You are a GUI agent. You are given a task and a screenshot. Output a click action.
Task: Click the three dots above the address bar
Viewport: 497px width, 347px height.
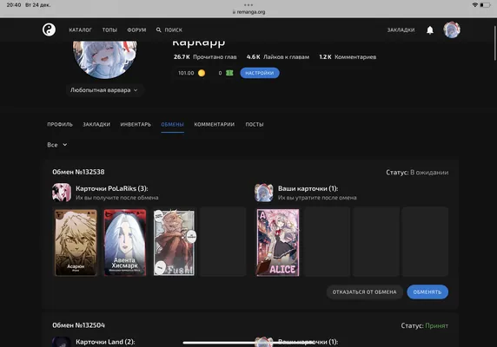(248, 4)
